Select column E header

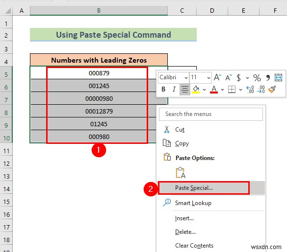(243, 11)
